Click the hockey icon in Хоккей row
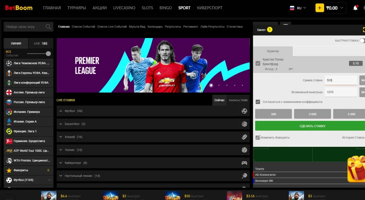This screenshot has height=200, width=365. tap(244, 137)
